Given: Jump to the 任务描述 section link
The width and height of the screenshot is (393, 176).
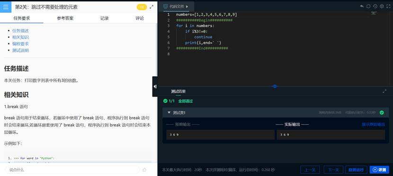Looking at the screenshot, I should tap(20, 31).
